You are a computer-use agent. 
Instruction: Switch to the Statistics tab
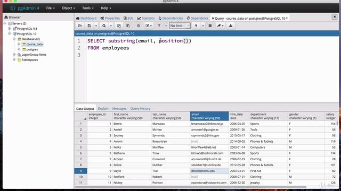coord(146,18)
